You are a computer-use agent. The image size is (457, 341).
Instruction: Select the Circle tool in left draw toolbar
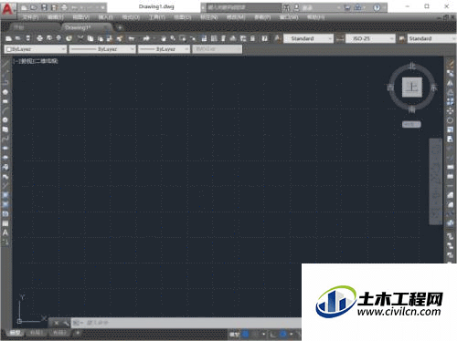click(5, 120)
